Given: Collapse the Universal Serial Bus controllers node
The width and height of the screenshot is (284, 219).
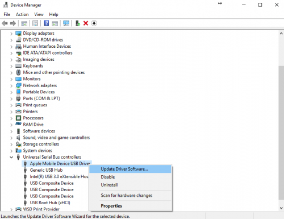Looking at the screenshot, I should [11, 157].
